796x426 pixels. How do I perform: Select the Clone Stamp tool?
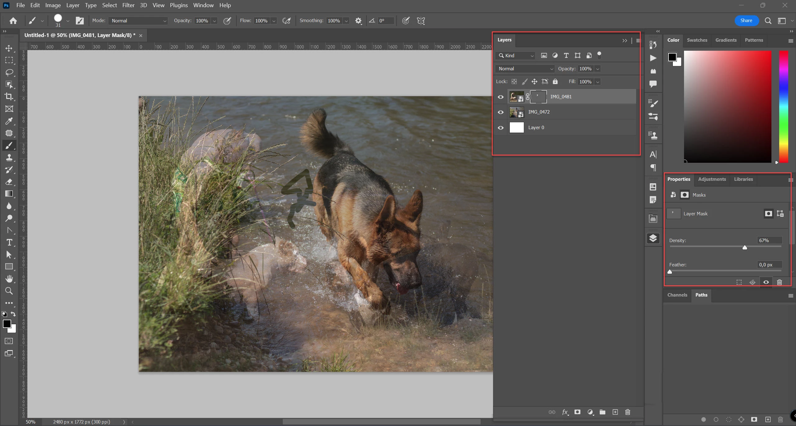(9, 157)
